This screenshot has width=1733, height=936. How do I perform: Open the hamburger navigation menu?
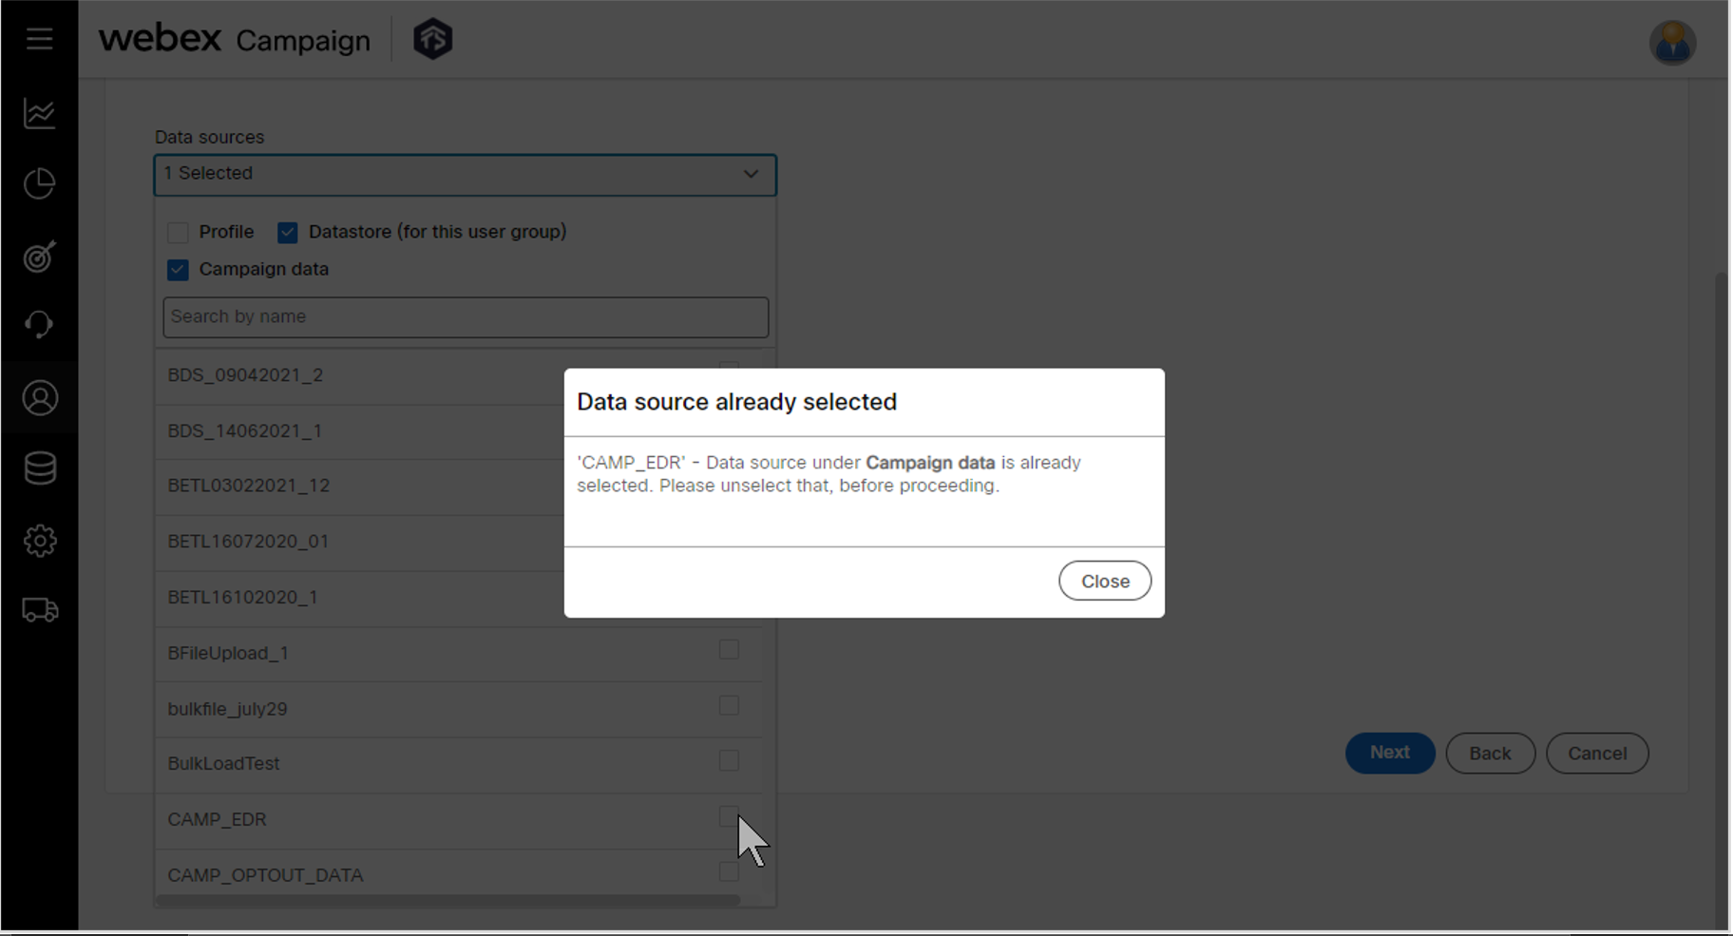coord(39,39)
